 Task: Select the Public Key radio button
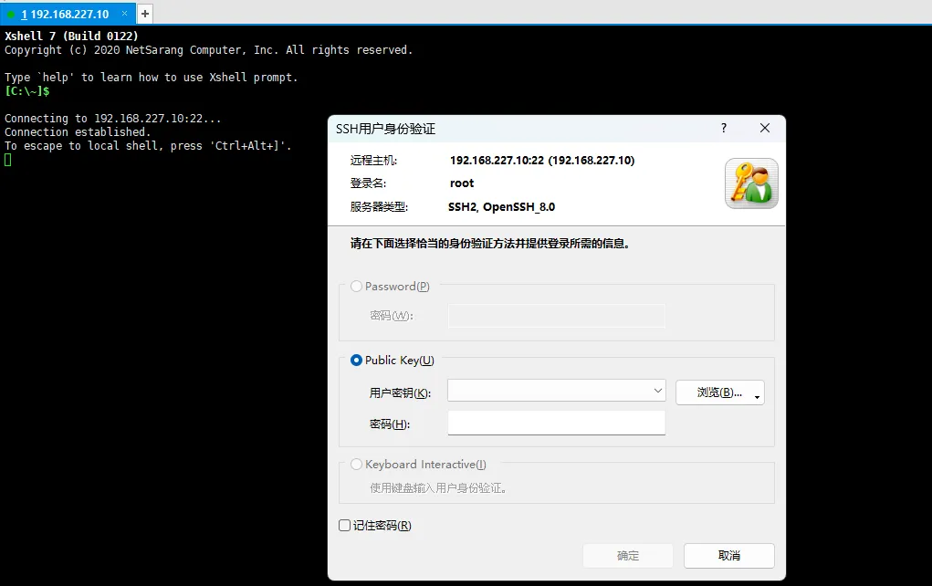(356, 361)
